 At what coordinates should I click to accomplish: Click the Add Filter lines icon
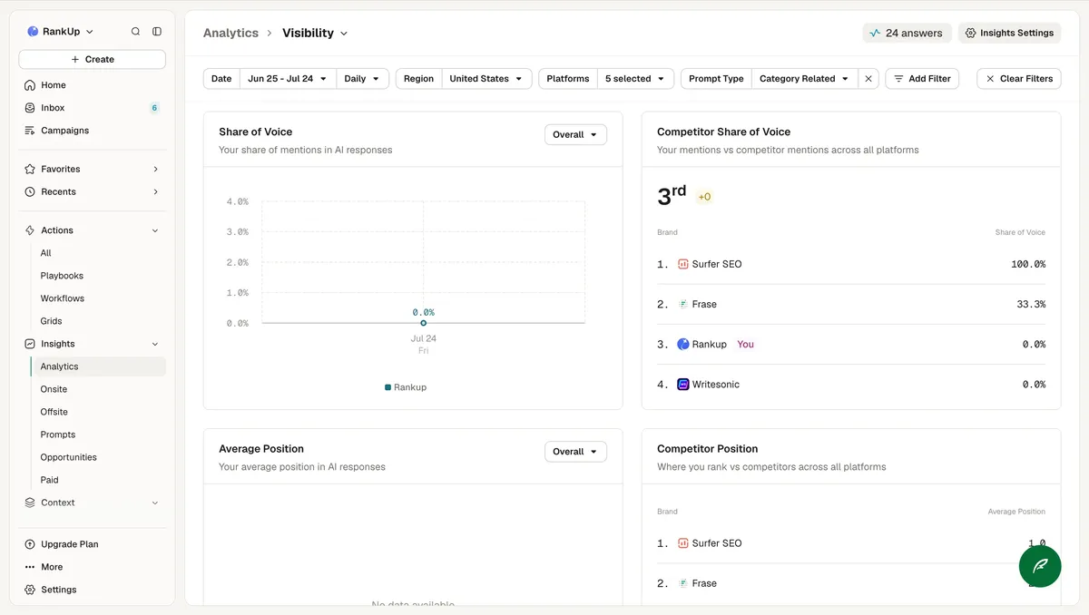(898, 79)
